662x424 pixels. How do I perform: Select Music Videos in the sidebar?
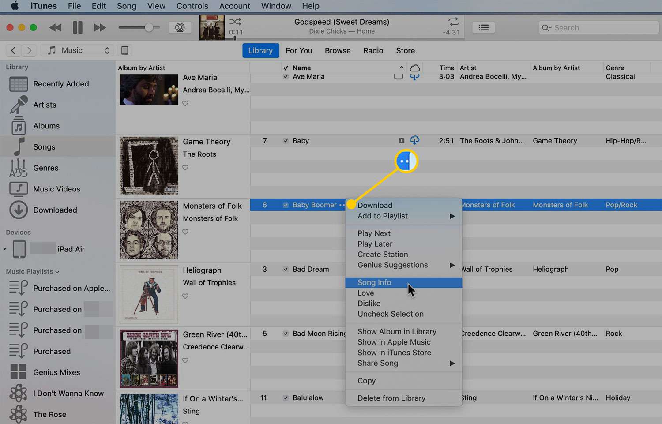coord(57,189)
